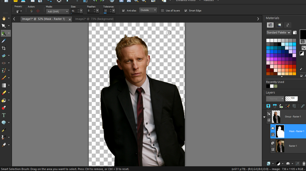
Task: Select the Mask - Raster 1 layer thumbnail
Action: [x=280, y=131]
